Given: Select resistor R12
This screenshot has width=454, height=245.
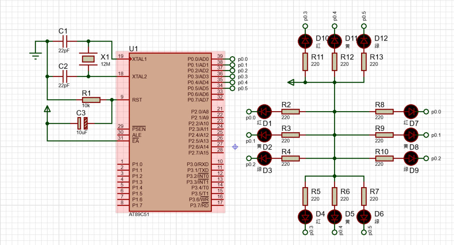Looking at the screenshot, I should pos(335,62).
